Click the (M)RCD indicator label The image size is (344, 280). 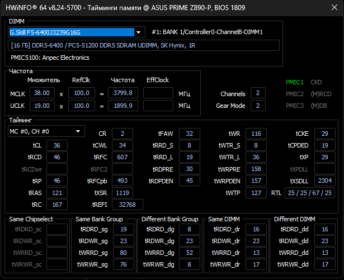tap(321, 94)
